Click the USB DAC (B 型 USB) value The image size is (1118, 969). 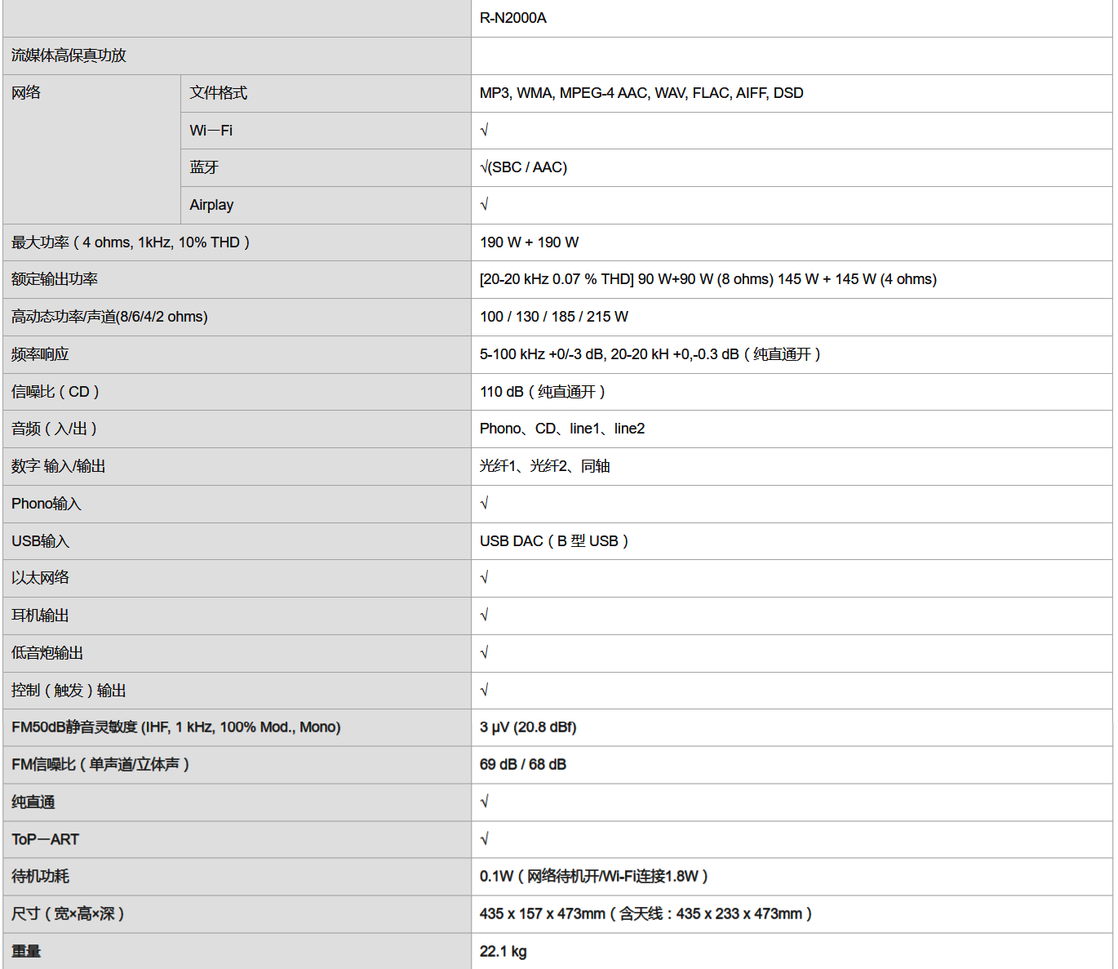click(554, 541)
